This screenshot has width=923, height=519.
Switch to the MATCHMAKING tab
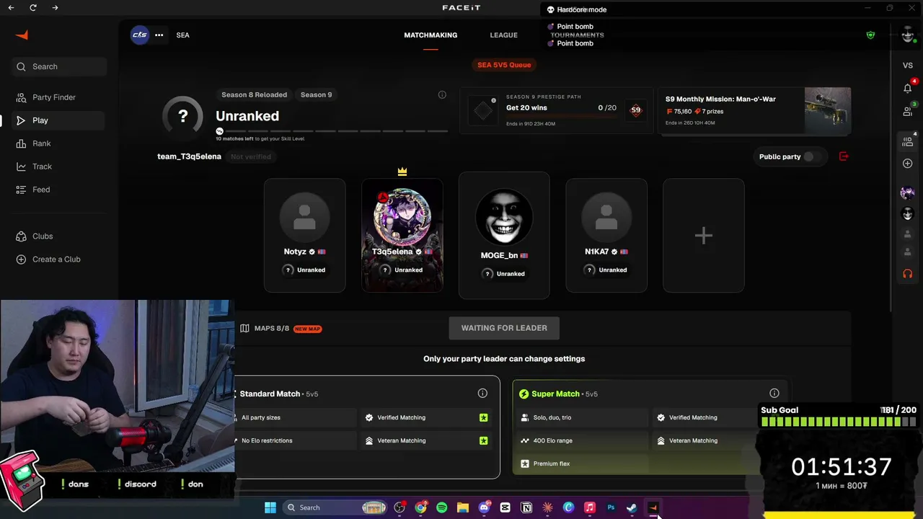(430, 35)
